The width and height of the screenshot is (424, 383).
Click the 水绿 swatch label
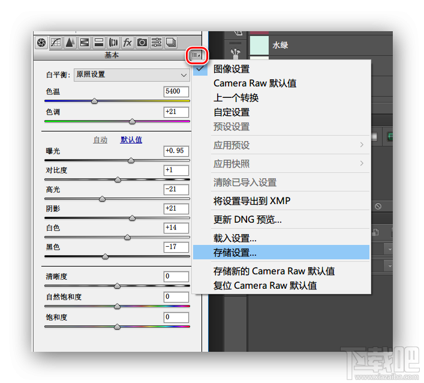[280, 45]
